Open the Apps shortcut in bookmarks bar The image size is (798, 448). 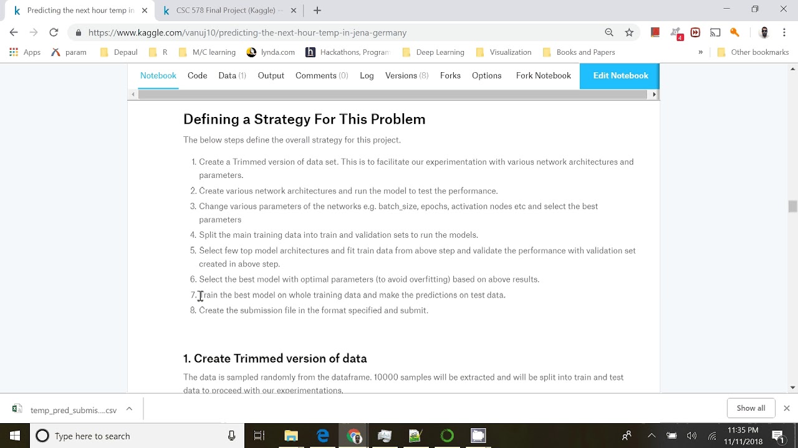(x=25, y=52)
